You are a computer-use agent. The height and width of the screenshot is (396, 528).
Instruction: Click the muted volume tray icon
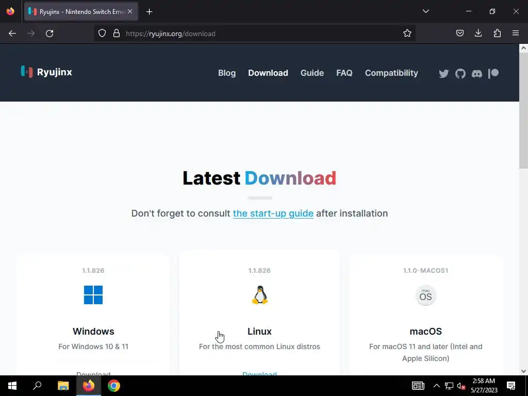pos(461,386)
